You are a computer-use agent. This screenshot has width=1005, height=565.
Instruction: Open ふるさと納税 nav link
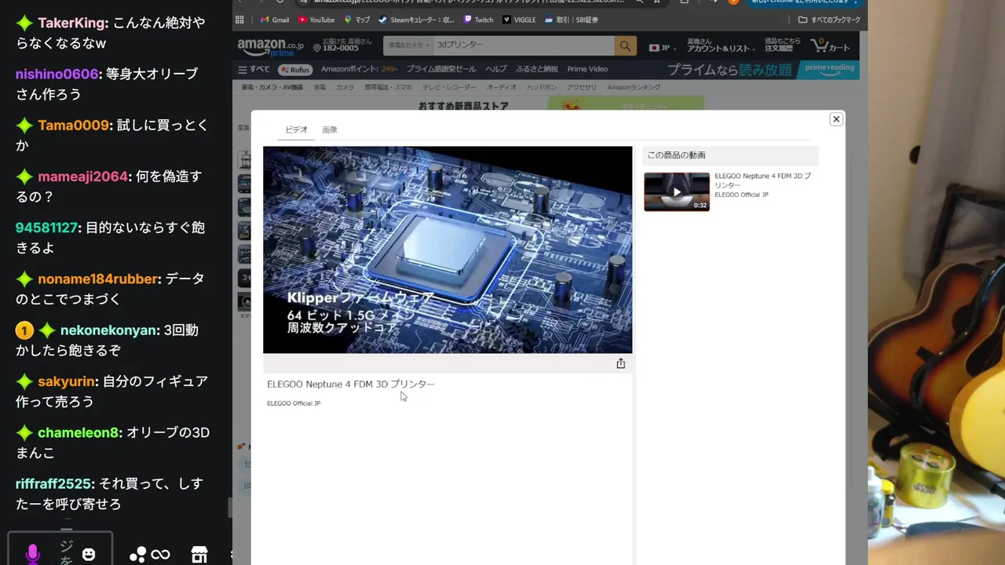[537, 69]
